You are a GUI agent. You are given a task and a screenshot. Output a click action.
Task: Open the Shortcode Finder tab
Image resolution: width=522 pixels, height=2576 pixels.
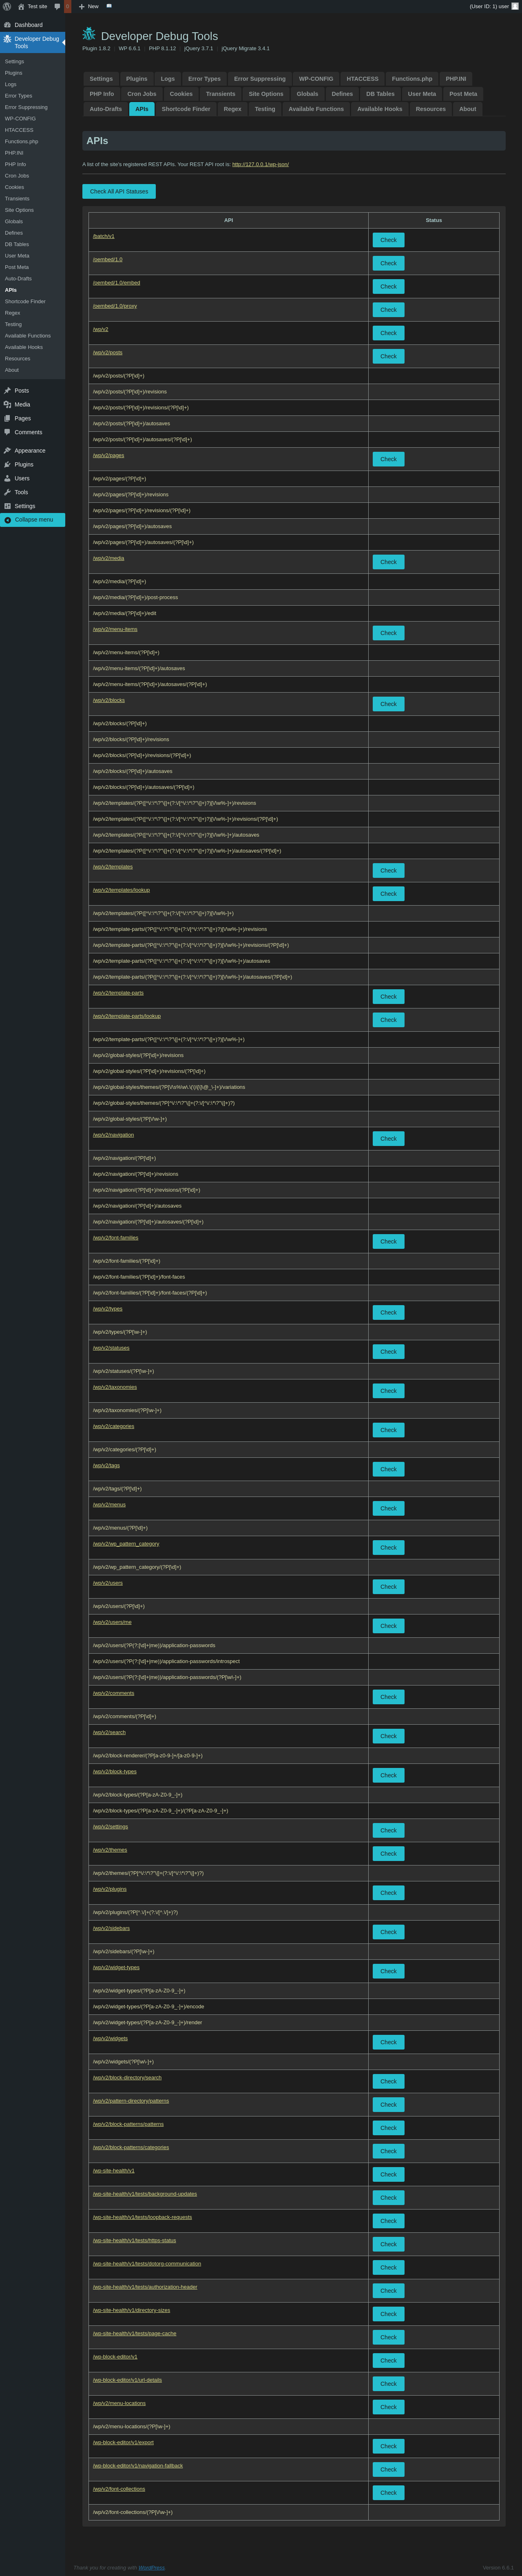tap(186, 109)
